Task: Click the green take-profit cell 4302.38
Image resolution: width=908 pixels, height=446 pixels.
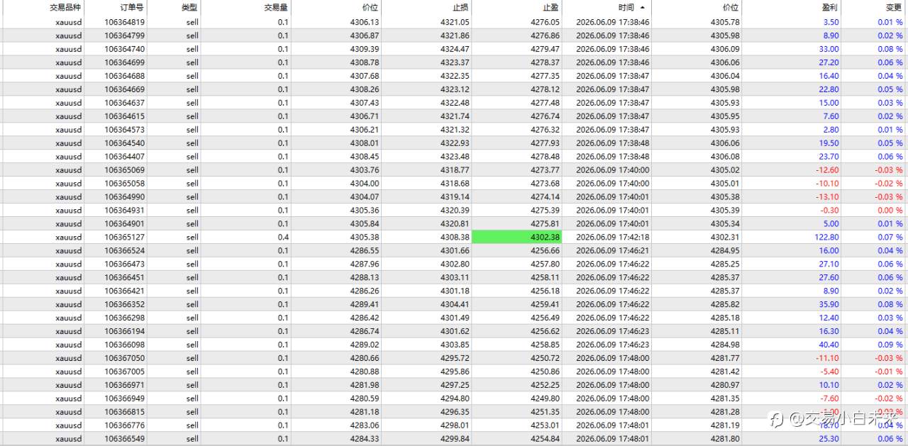Action: 516,238
